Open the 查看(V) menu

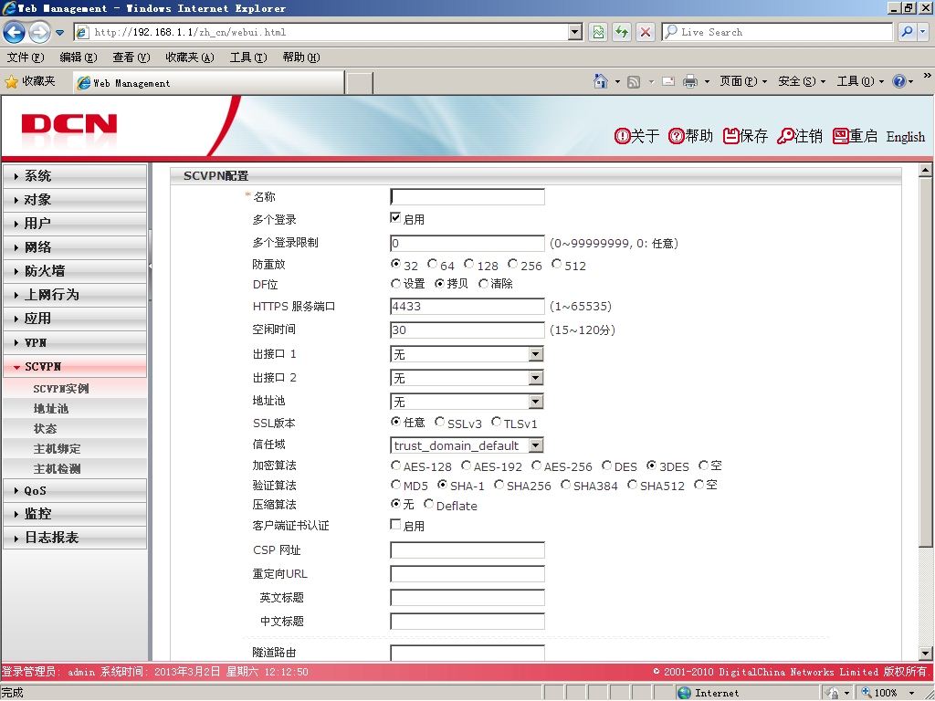click(x=131, y=58)
